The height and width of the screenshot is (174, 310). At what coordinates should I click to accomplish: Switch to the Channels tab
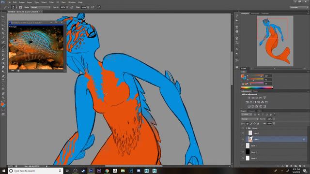click(252, 111)
